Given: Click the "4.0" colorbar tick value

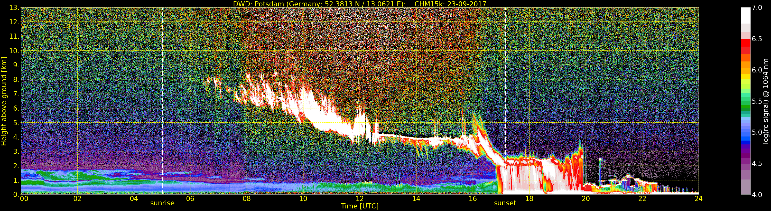Looking at the screenshot, I should pos(757,195).
